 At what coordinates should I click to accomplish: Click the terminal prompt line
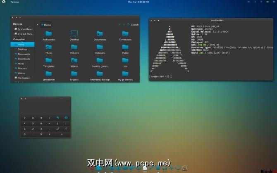(x=161, y=76)
